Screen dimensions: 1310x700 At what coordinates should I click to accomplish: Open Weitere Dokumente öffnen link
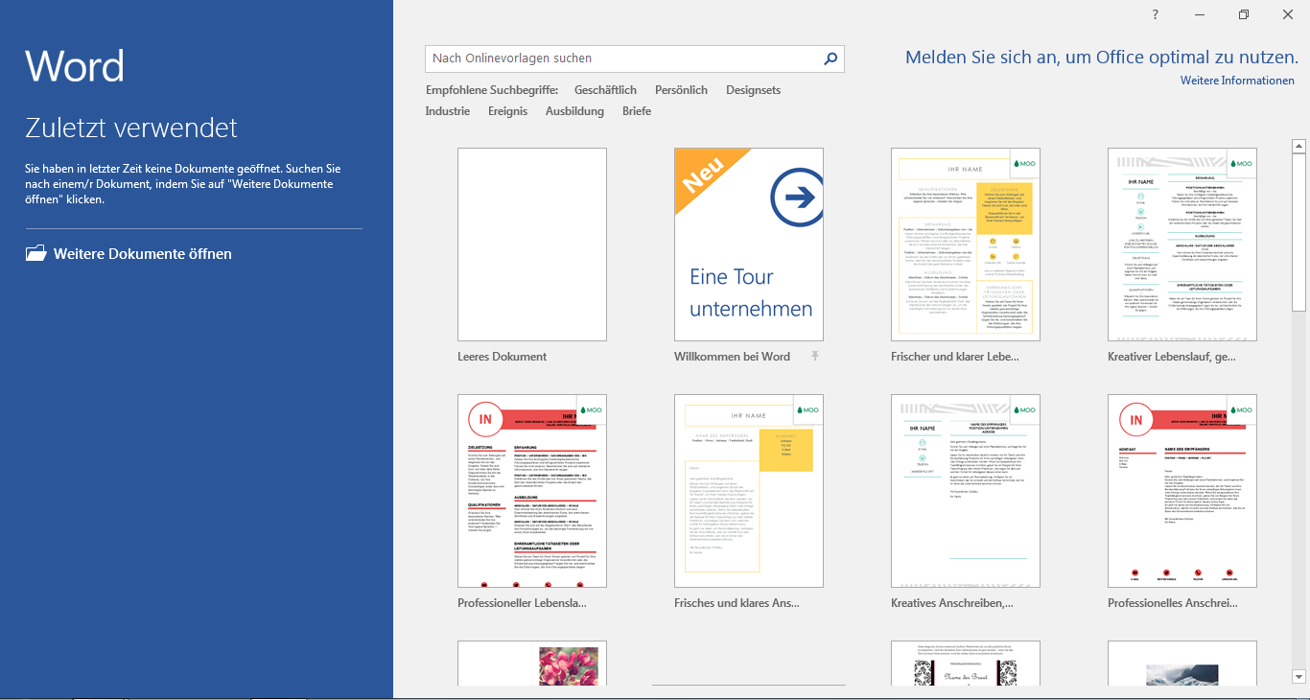(x=142, y=254)
